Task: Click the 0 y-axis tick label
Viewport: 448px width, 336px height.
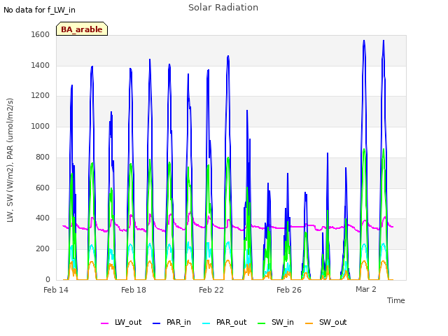Action: tap(48, 279)
